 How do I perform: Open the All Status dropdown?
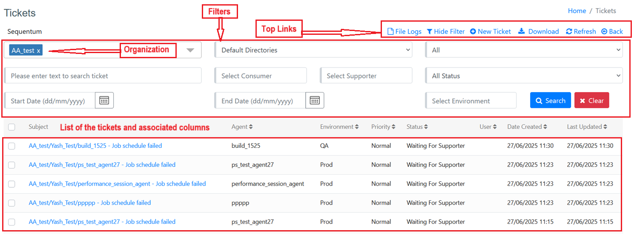coord(524,76)
